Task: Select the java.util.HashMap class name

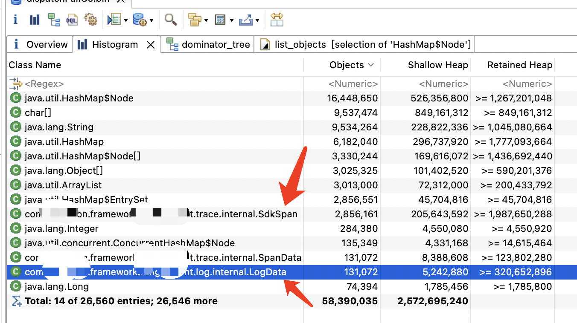Action: tap(64, 141)
